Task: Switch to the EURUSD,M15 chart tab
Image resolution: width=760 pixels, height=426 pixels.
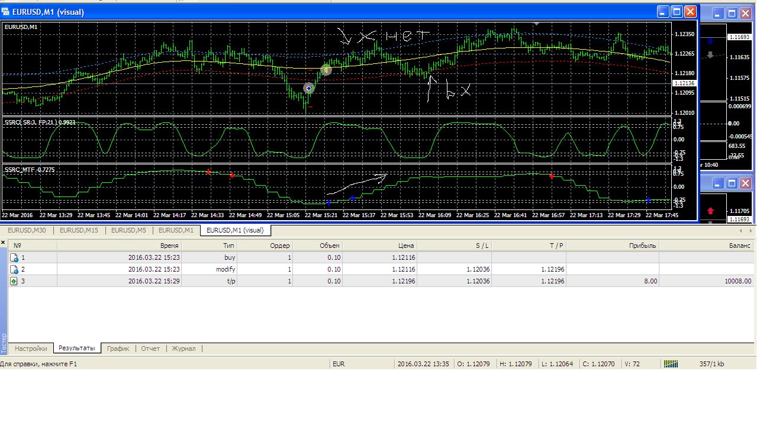Action: (x=79, y=230)
